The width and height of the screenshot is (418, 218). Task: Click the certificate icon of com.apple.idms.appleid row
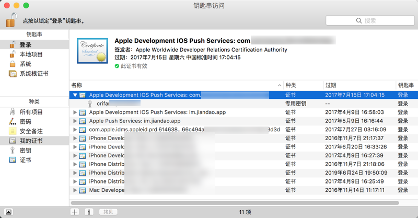coord(83,130)
